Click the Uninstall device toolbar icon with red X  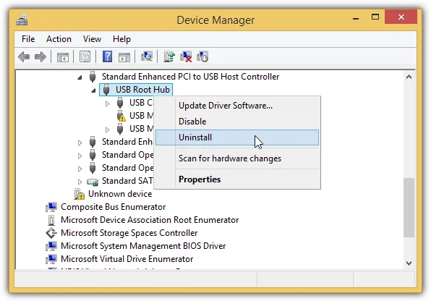point(186,56)
